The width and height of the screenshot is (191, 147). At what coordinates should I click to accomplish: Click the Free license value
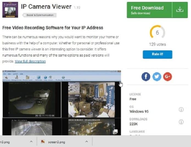tap(133, 99)
